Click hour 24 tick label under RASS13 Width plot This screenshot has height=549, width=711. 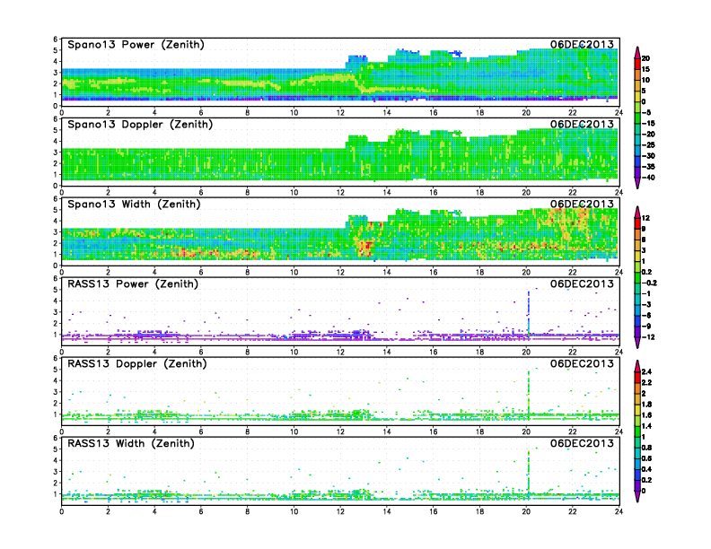619,511
